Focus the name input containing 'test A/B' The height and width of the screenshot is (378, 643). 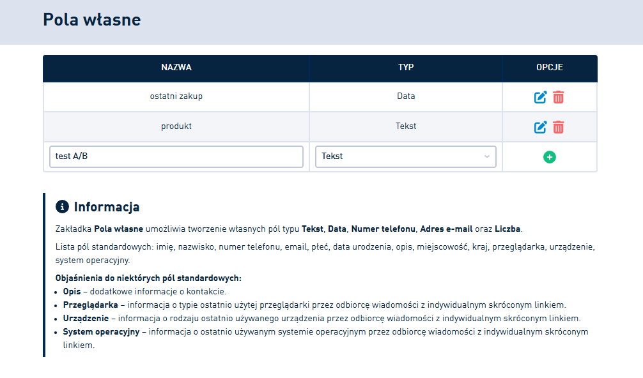[x=176, y=156]
